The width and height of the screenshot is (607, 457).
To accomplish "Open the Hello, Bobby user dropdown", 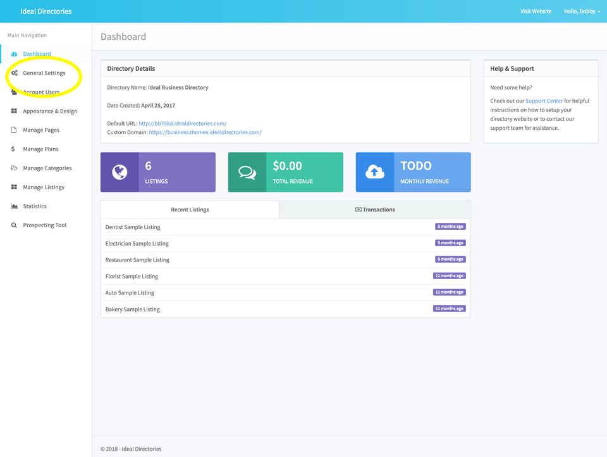I will pyautogui.click(x=582, y=11).
